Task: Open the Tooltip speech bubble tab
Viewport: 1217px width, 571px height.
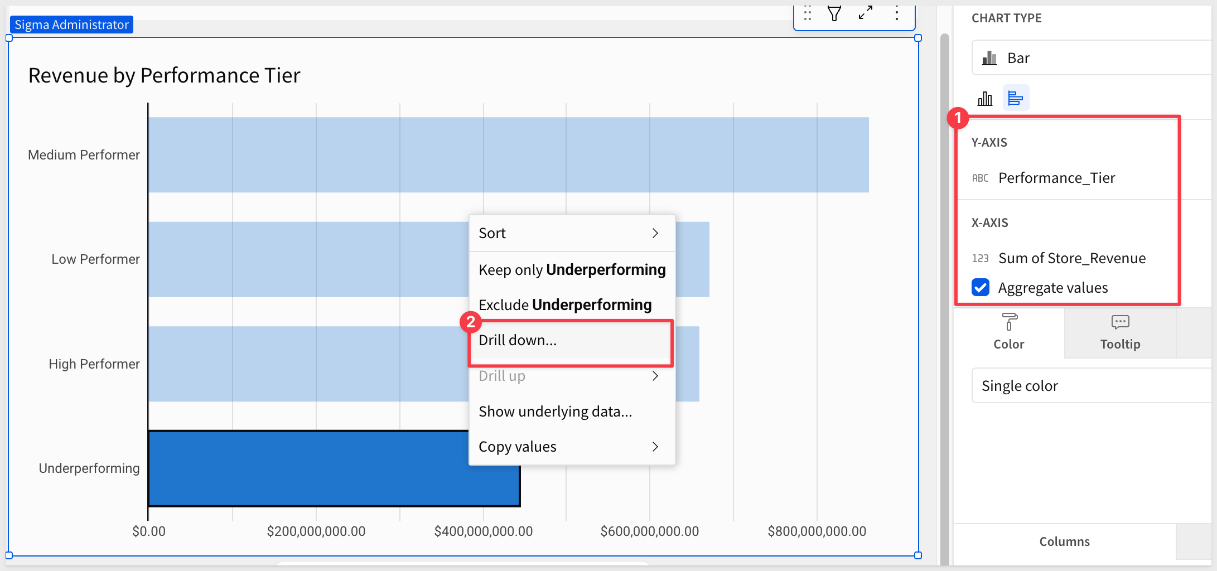Action: coord(1119,332)
